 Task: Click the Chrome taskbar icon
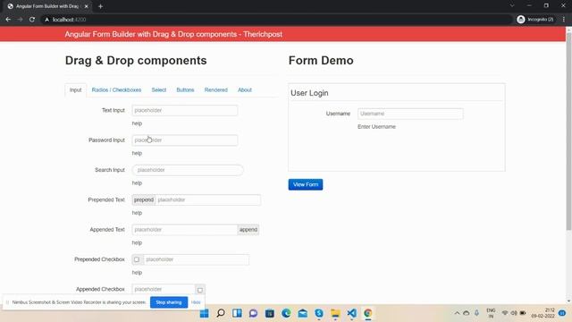[x=367, y=313]
